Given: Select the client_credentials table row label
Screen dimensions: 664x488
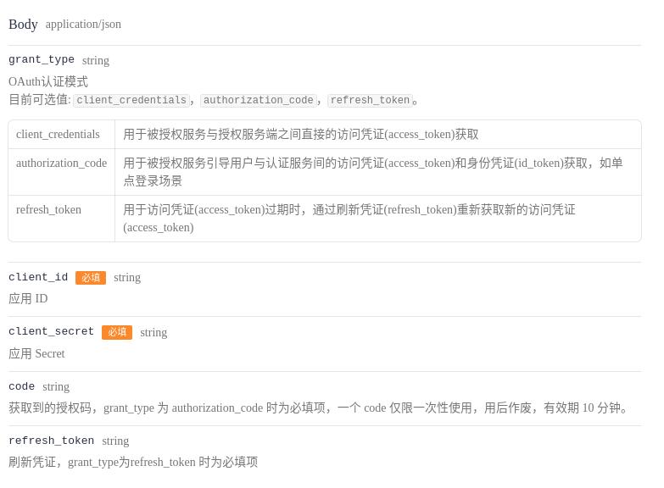Looking at the screenshot, I should point(58,135).
